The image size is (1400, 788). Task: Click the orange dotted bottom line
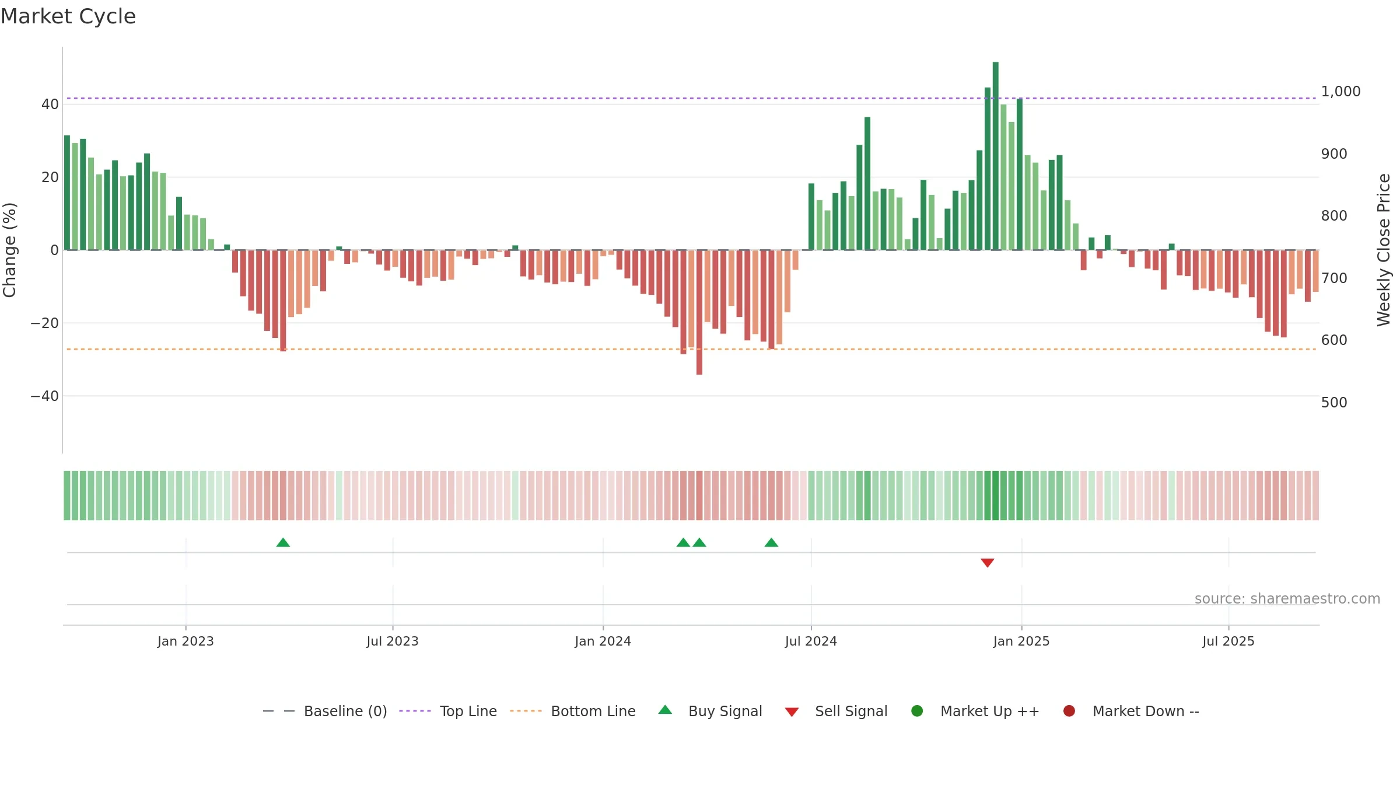691,349
